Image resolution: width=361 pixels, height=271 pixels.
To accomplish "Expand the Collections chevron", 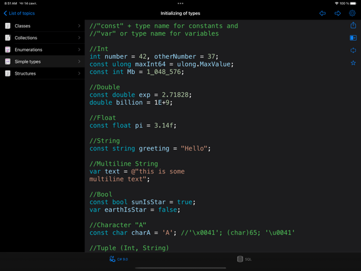I will [x=79, y=37].
